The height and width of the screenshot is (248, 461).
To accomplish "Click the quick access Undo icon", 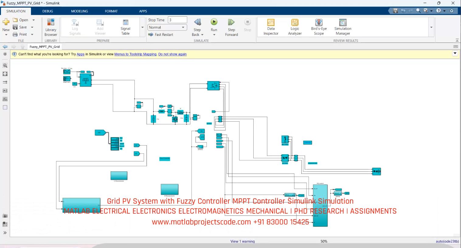I will (x=403, y=11).
